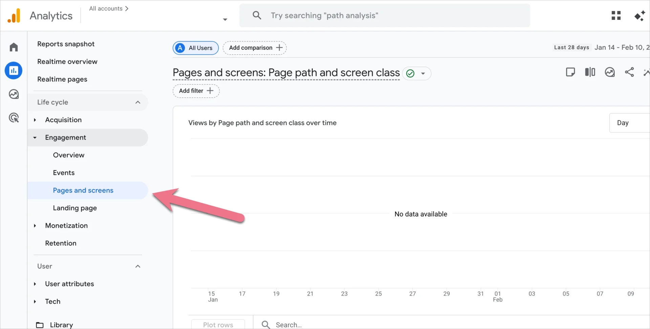Image resolution: width=650 pixels, height=329 pixels.
Task: Go to Reports snapshot
Action: click(66, 44)
